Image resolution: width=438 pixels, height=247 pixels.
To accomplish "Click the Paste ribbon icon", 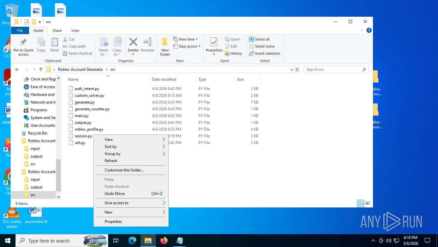I will pyautogui.click(x=54, y=42).
